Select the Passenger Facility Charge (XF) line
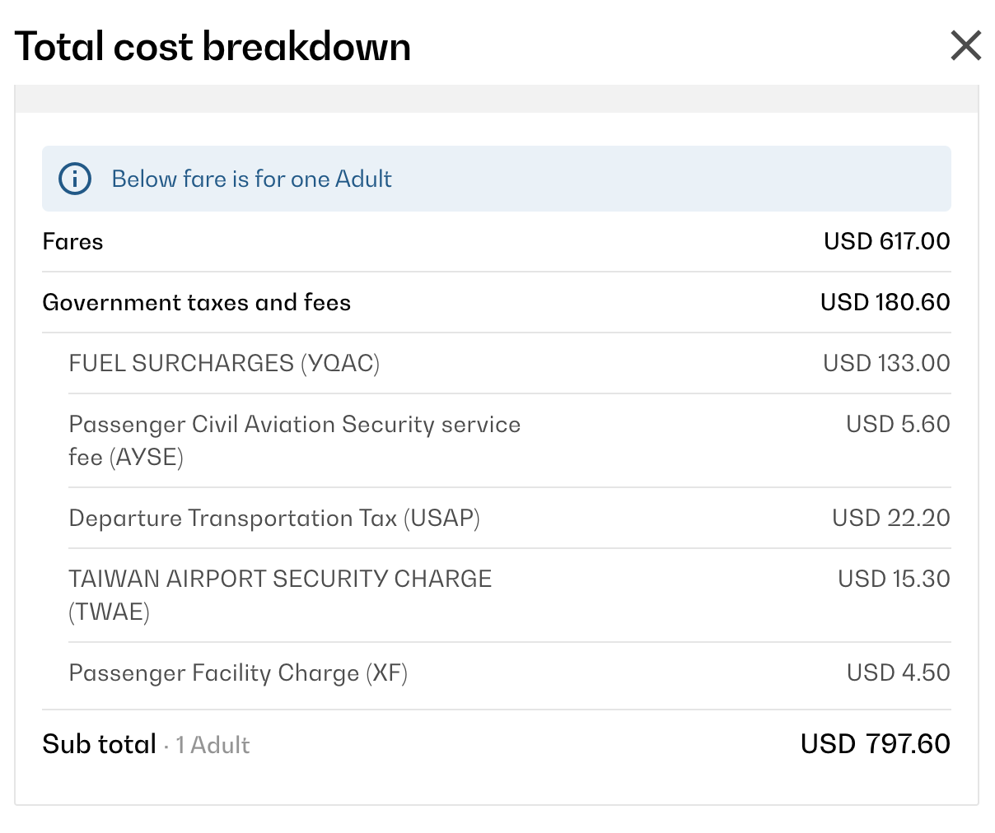 238,672
